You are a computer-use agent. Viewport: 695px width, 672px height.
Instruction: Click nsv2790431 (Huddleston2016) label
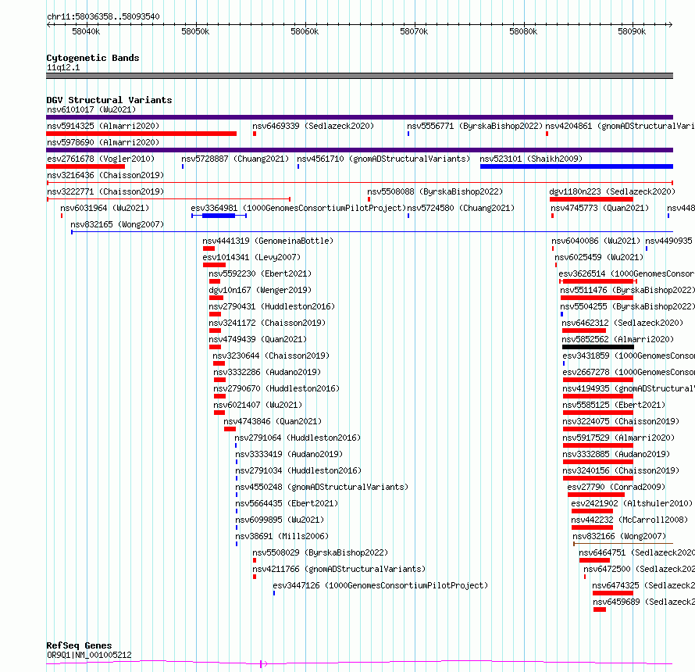coord(272,306)
